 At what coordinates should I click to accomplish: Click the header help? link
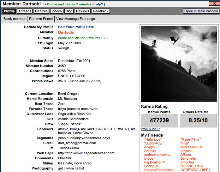point(98,4)
